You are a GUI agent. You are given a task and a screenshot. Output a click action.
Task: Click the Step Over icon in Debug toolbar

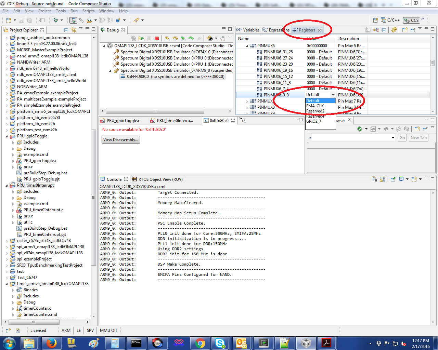(x=175, y=38)
